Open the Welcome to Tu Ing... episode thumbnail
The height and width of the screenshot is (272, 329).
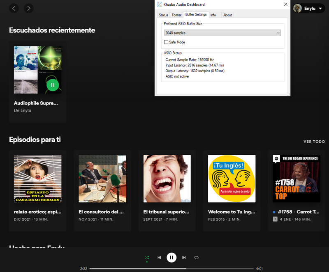(x=232, y=178)
